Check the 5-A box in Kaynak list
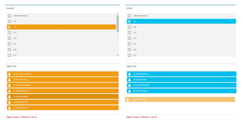244x133 pixels. (9, 21)
